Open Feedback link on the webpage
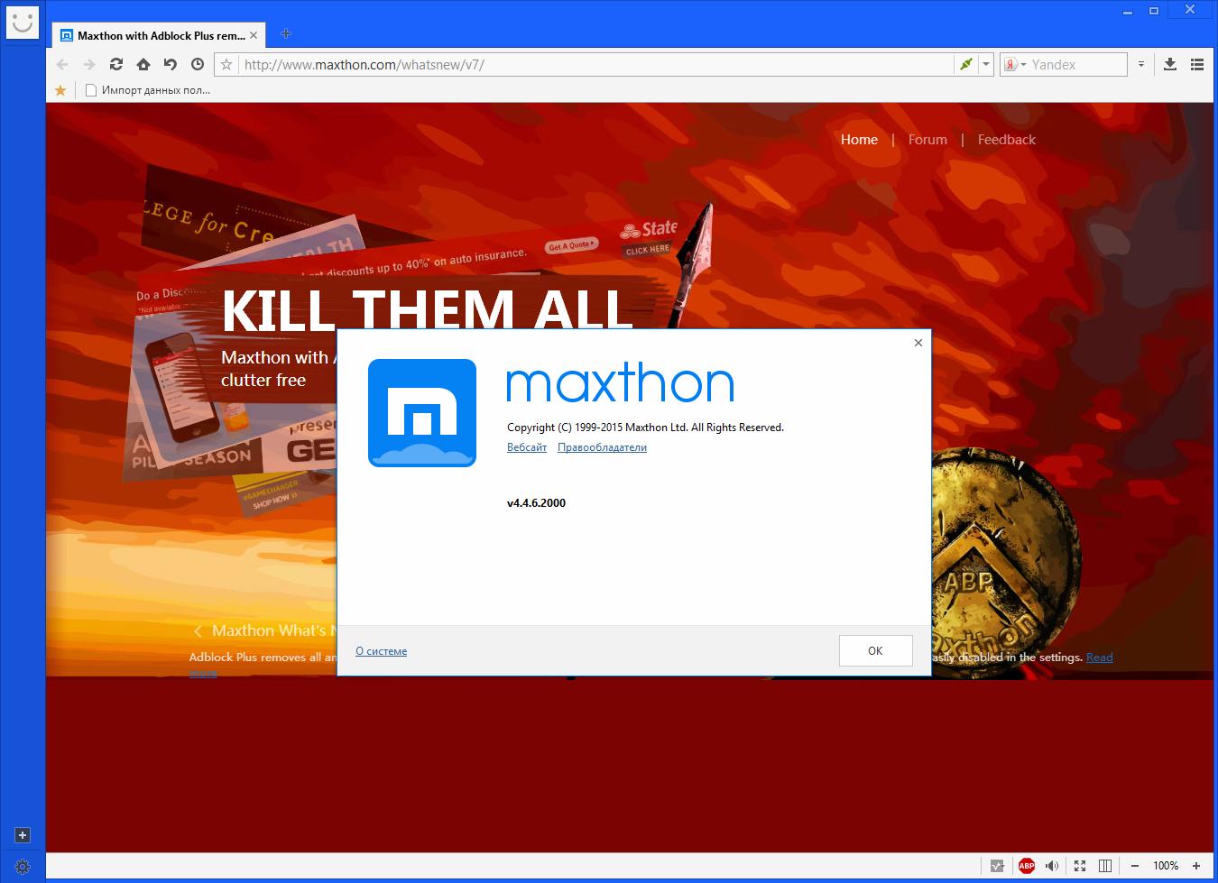This screenshot has height=883, width=1218. [x=1007, y=139]
